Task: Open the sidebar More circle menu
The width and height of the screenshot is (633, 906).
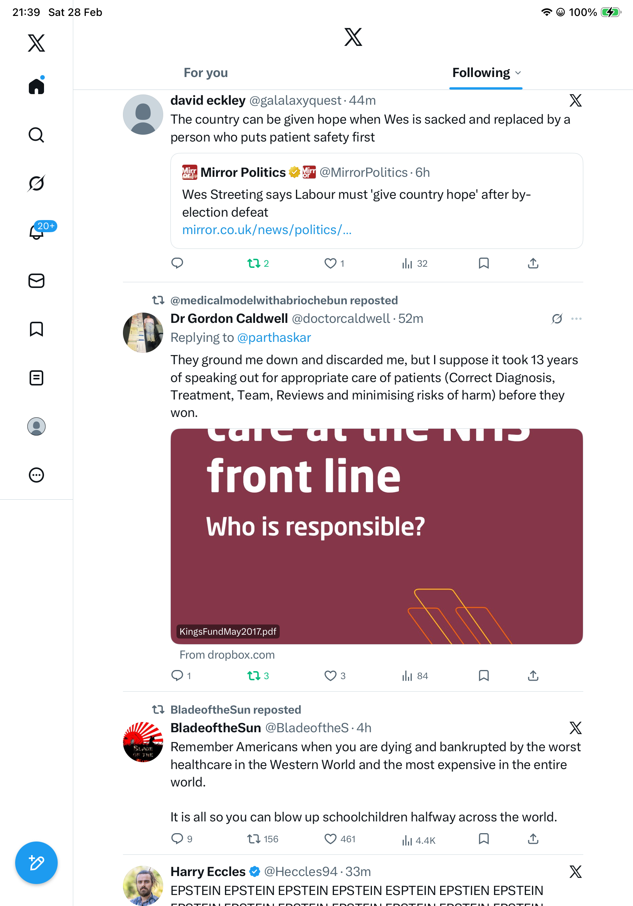Action: click(x=36, y=475)
